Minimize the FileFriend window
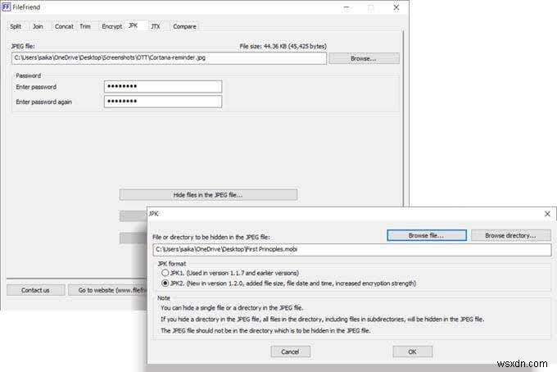The height and width of the screenshot is (372, 557). [346, 7]
